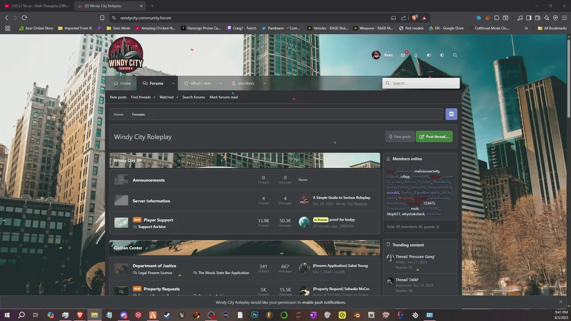The width and height of the screenshot is (571, 321).
Task: Dismiss the push notification permission bar
Action: point(561,302)
